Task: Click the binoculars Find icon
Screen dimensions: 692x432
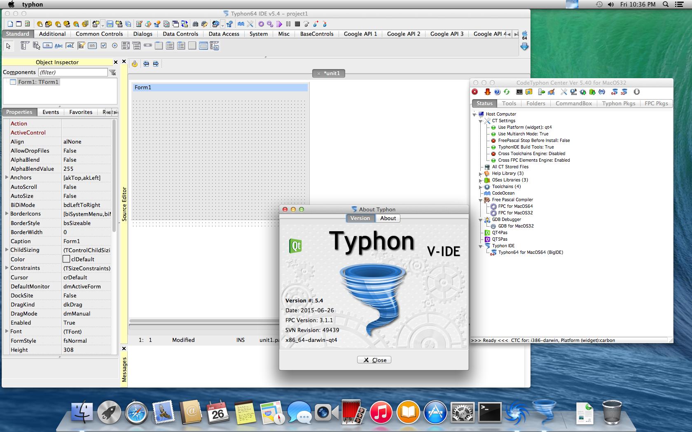Action: click(x=196, y=24)
